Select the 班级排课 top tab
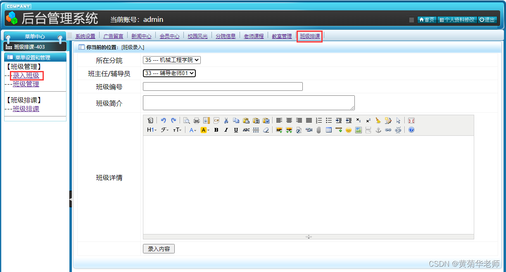This screenshot has width=506, height=272. [x=310, y=36]
